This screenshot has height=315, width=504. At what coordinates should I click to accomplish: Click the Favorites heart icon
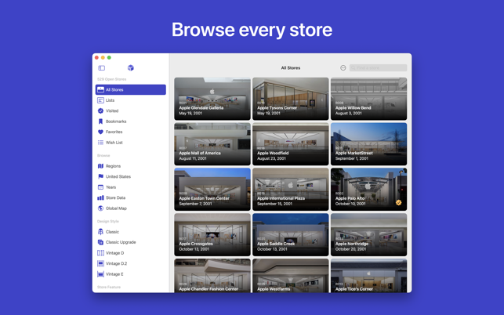[100, 132]
